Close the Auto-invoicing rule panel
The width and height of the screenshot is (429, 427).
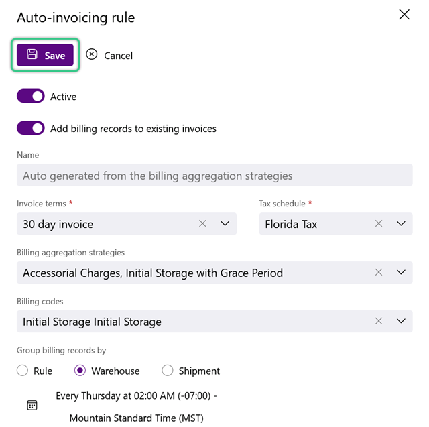point(404,15)
